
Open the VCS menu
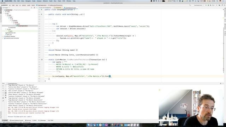point(64,1)
